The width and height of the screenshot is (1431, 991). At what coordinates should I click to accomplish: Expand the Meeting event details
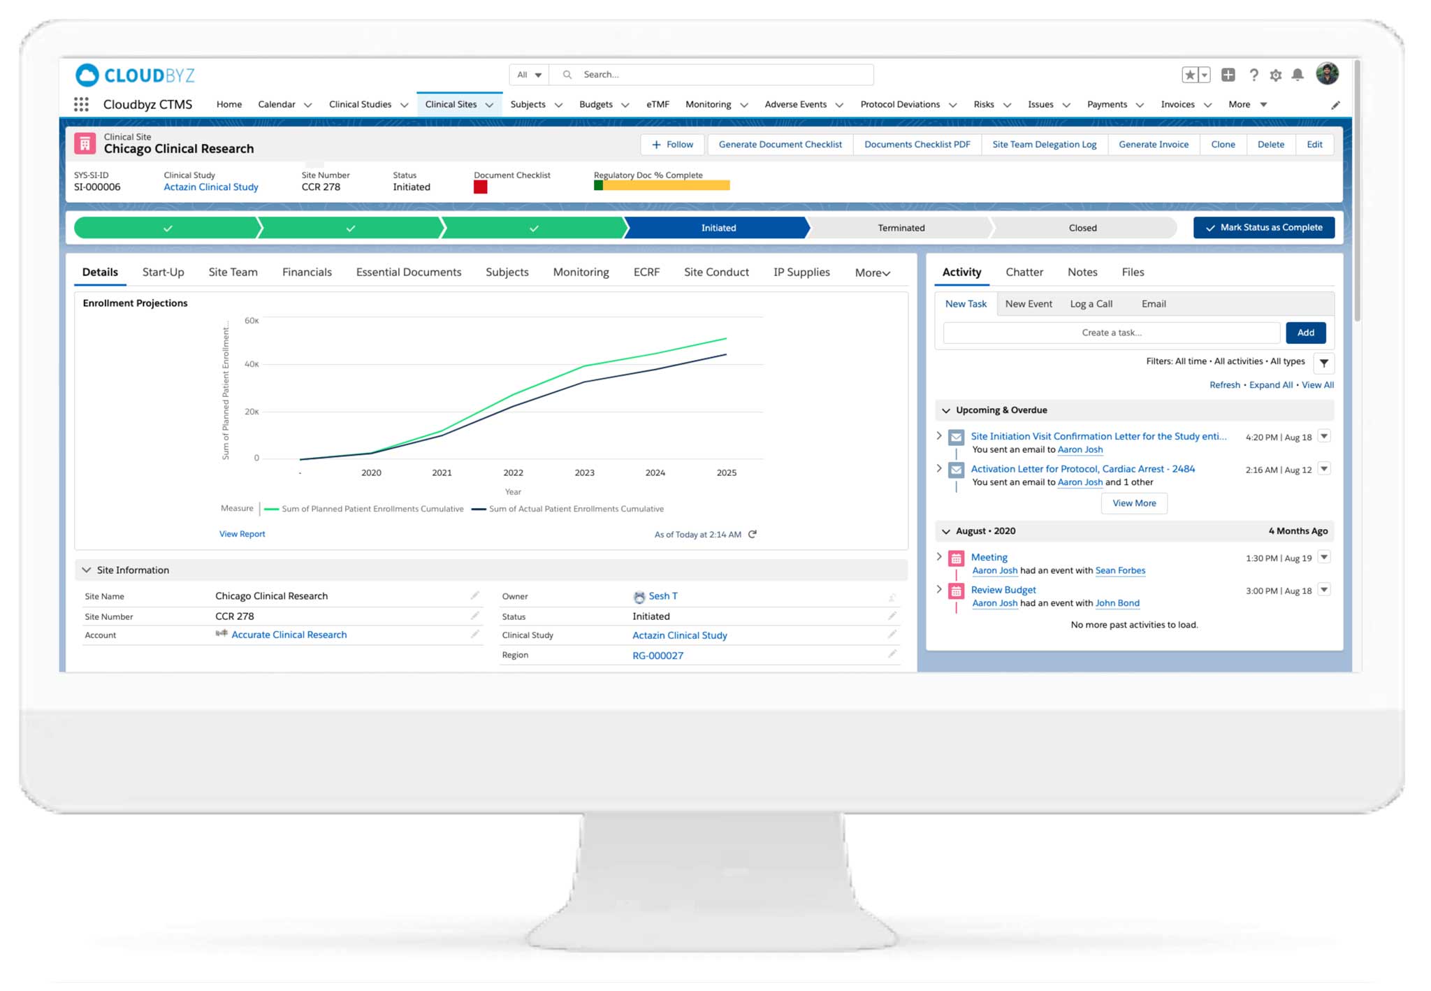[x=939, y=557]
